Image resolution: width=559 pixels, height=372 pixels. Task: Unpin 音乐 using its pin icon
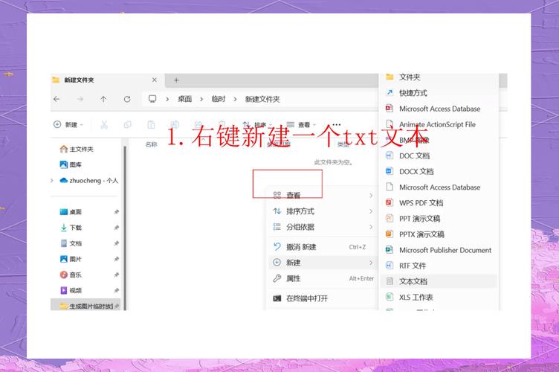coord(116,275)
